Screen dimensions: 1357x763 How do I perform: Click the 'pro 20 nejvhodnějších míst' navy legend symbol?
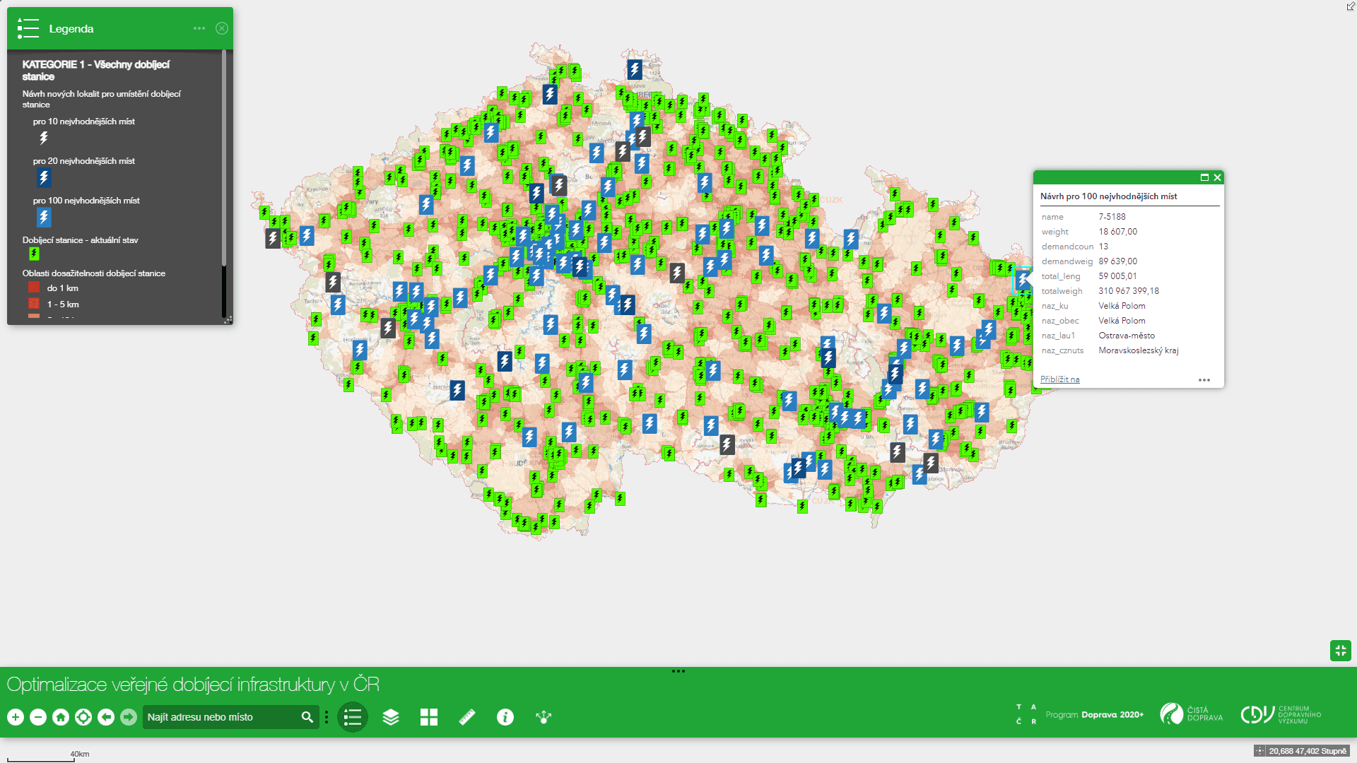coord(44,177)
